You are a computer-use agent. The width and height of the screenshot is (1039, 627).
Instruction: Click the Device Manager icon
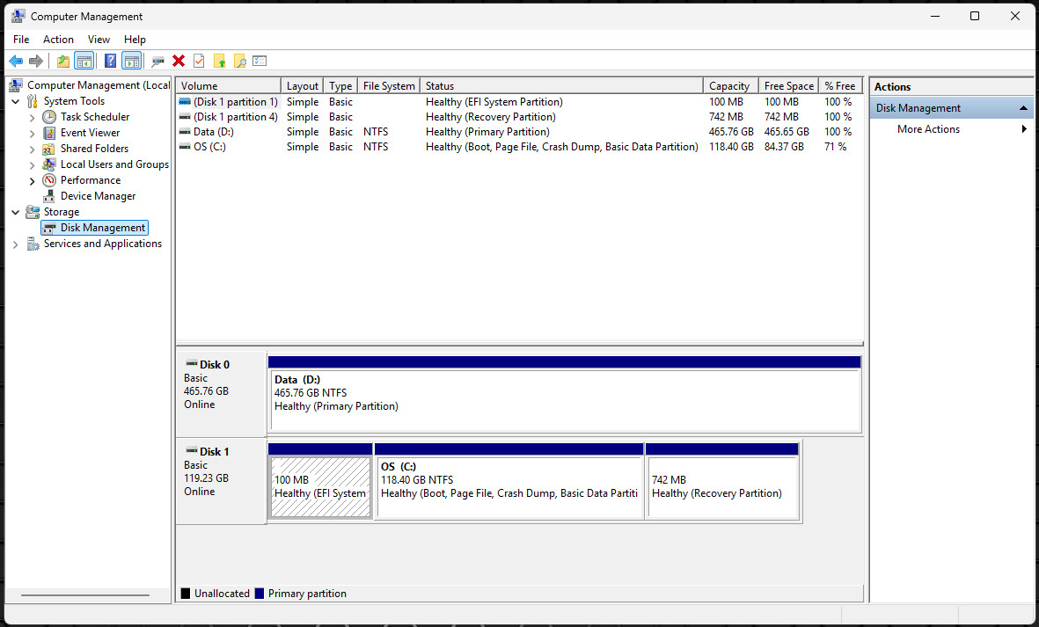coord(49,196)
